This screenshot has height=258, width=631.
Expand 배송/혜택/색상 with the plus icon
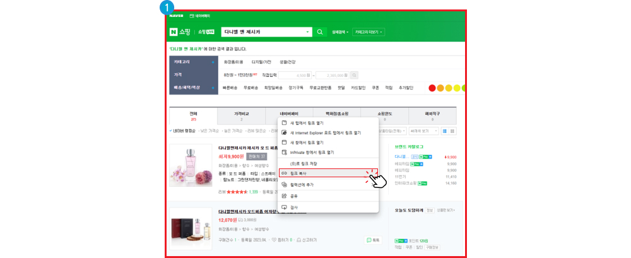[x=213, y=88]
